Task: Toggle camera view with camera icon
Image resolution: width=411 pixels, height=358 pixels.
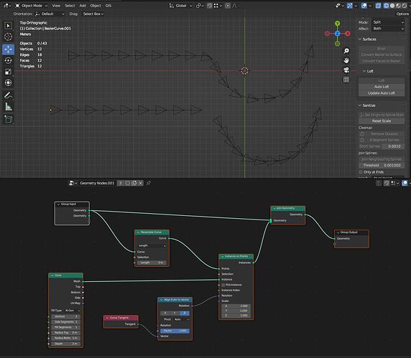Action: [346, 70]
